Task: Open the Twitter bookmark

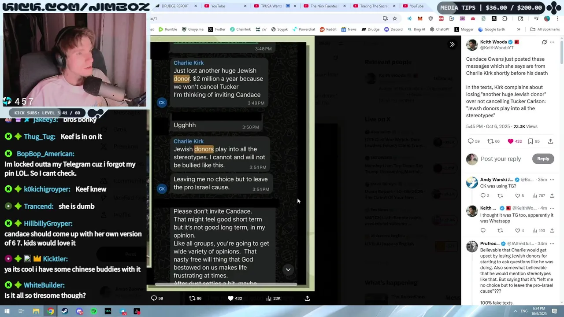Action: 216,29
